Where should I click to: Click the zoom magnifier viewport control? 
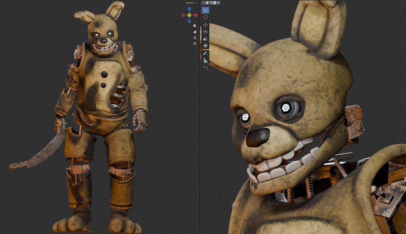tap(195, 26)
